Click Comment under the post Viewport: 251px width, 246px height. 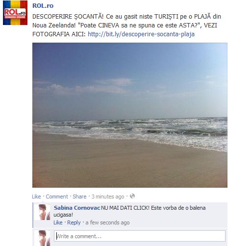[x=57, y=197]
